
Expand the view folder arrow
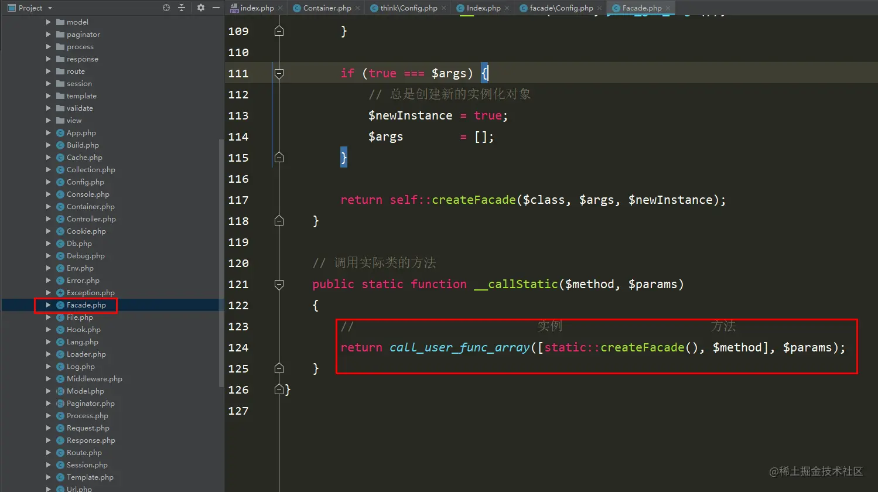[49, 121]
